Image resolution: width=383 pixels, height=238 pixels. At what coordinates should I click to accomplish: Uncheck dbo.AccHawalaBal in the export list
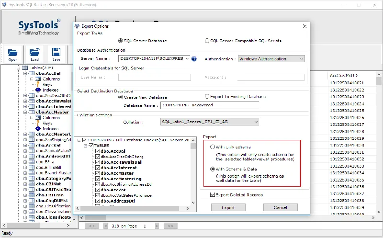[98, 162]
